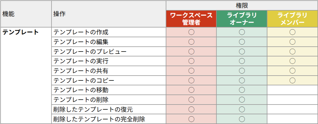Select the 機能 column header
This screenshot has width=318, height=124.
click(x=26, y=14)
